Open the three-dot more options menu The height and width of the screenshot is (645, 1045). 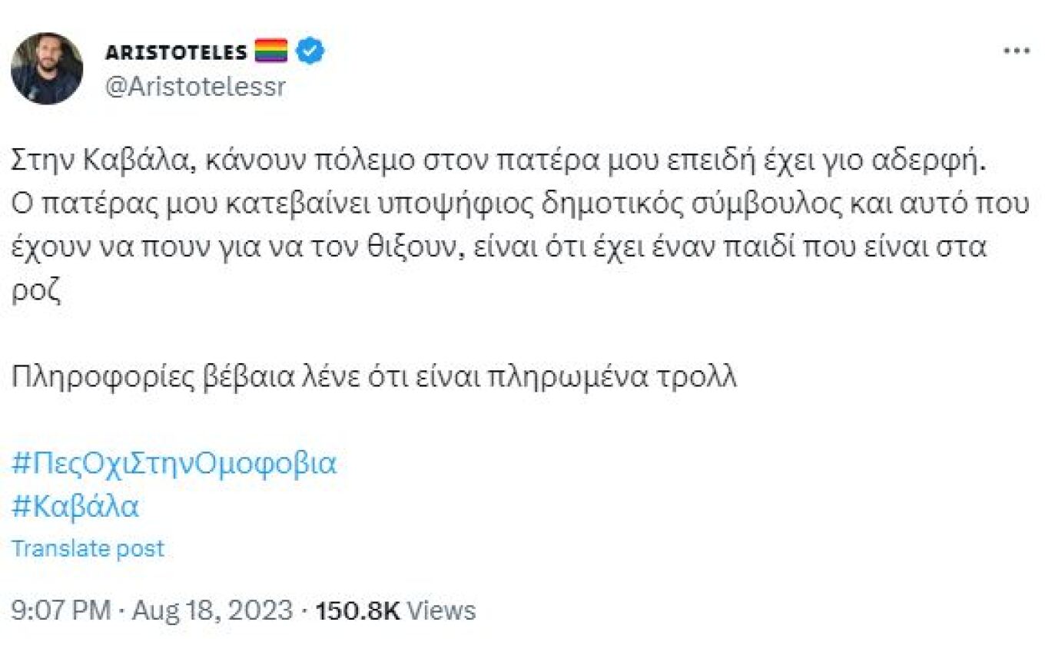(x=1017, y=51)
